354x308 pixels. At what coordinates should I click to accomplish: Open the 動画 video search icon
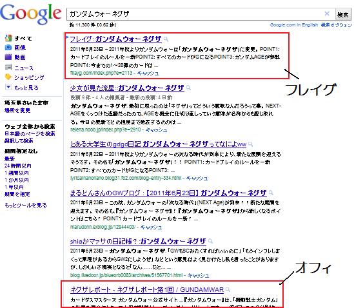coord(8,57)
